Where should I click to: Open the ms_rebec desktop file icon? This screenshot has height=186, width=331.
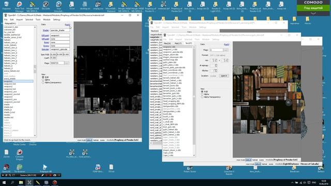tap(72, 153)
